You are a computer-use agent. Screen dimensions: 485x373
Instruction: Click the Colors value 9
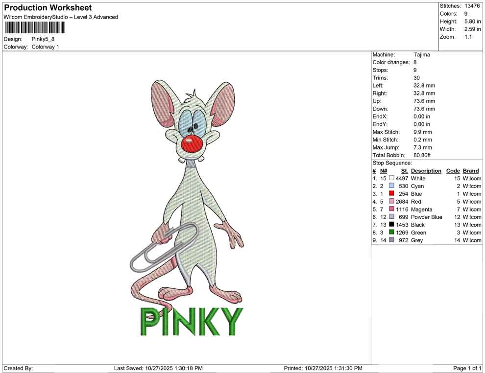tap(466, 14)
